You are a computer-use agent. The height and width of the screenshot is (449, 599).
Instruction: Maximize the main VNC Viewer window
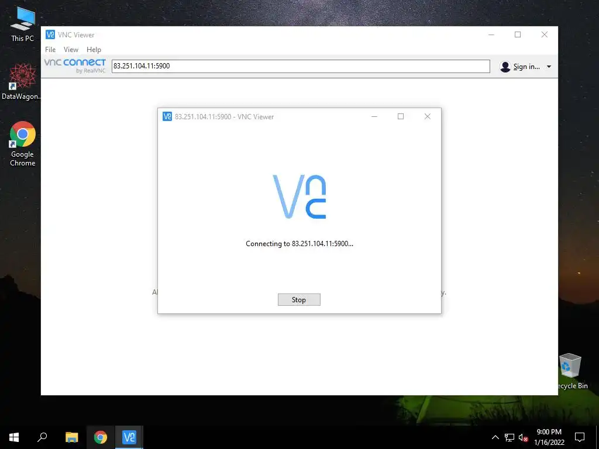pos(518,34)
